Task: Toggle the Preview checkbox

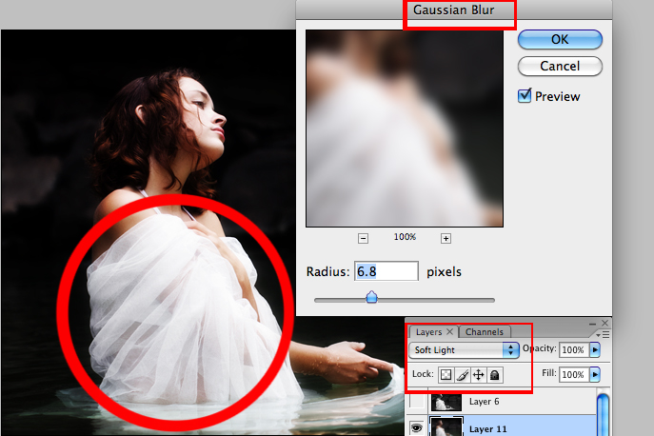Action: (525, 96)
